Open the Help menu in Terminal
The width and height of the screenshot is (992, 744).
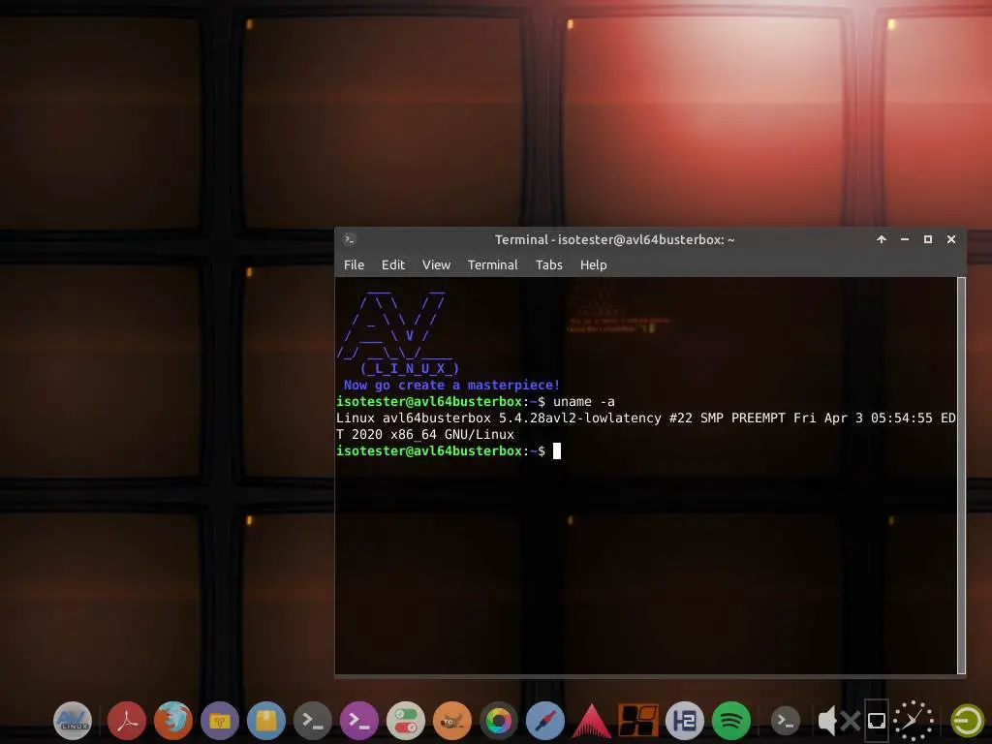click(594, 265)
